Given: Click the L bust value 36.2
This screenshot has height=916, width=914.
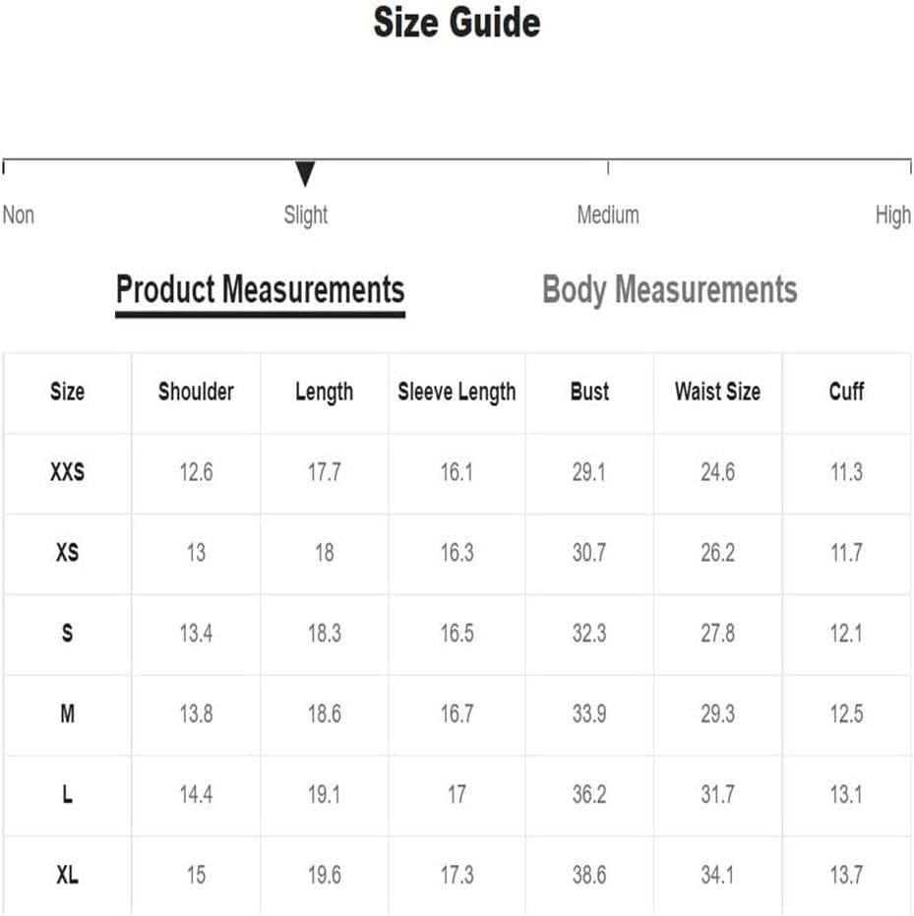Looking at the screenshot, I should point(589,795).
